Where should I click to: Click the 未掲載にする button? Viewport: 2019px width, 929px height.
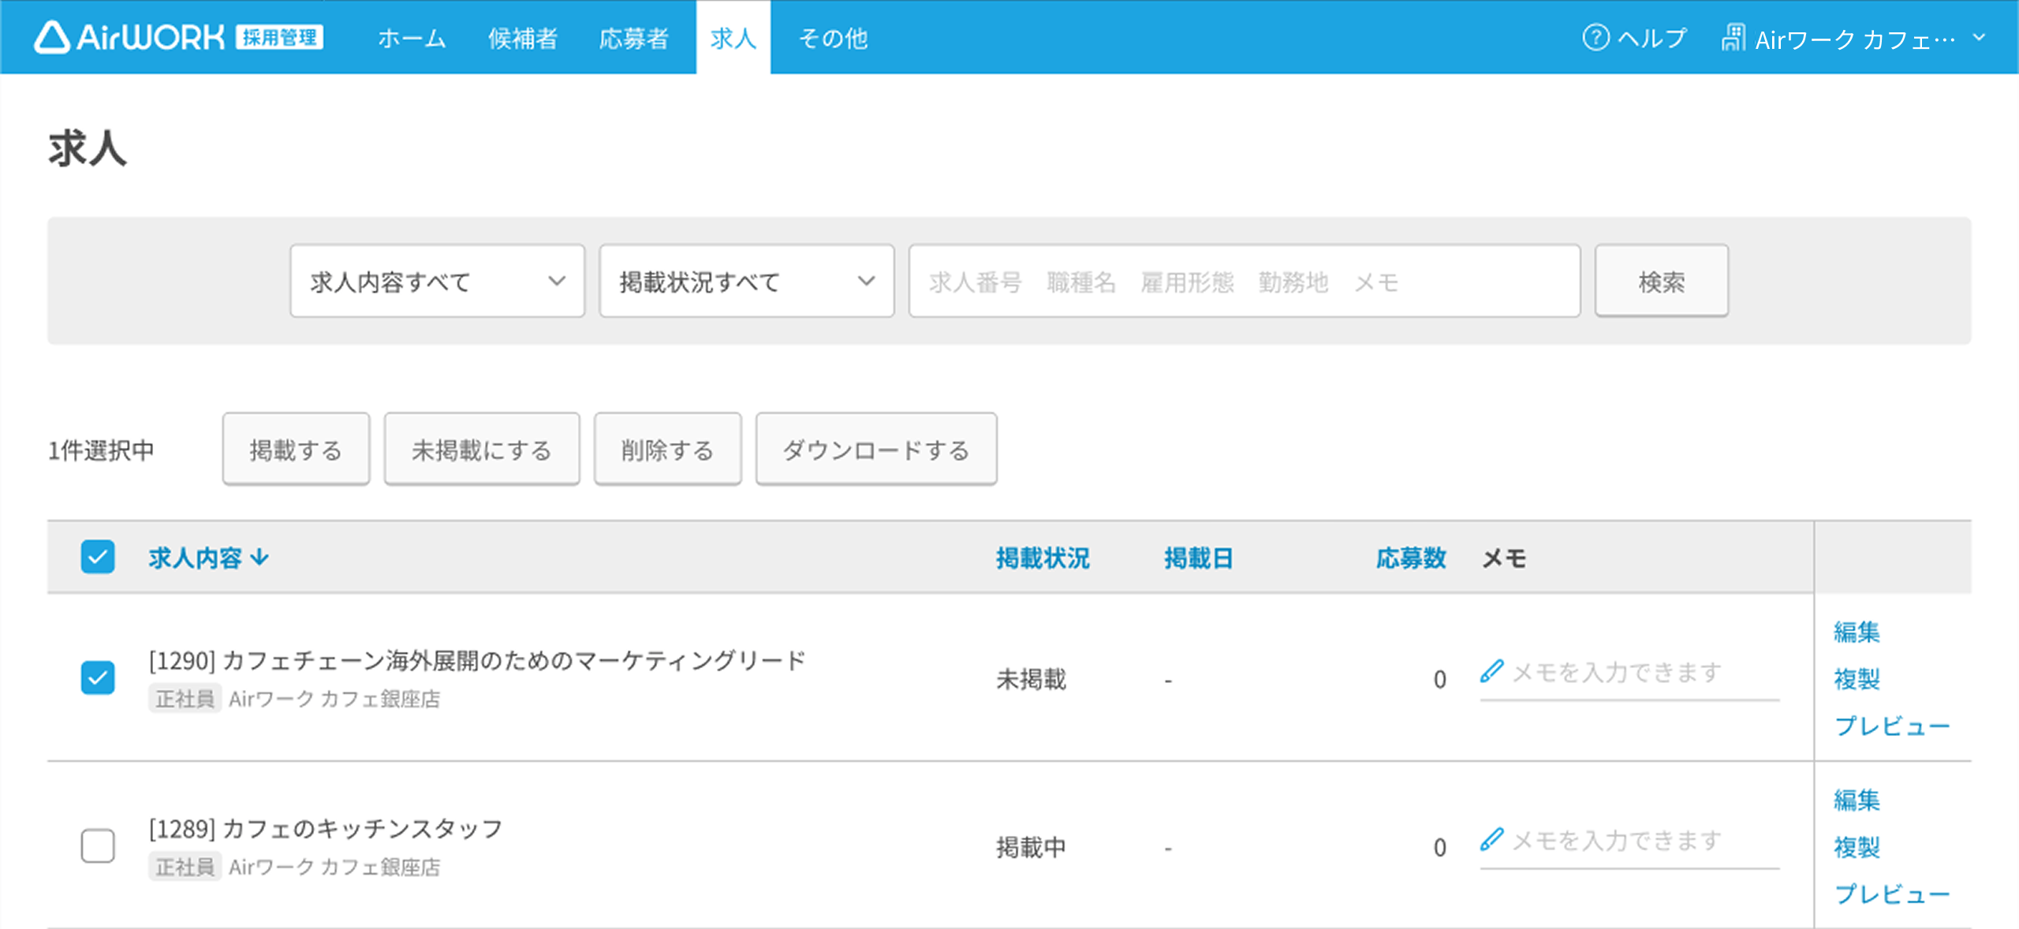[482, 450]
